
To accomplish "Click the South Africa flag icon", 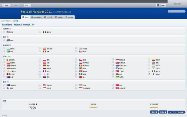I will click(x=8, y=40).
